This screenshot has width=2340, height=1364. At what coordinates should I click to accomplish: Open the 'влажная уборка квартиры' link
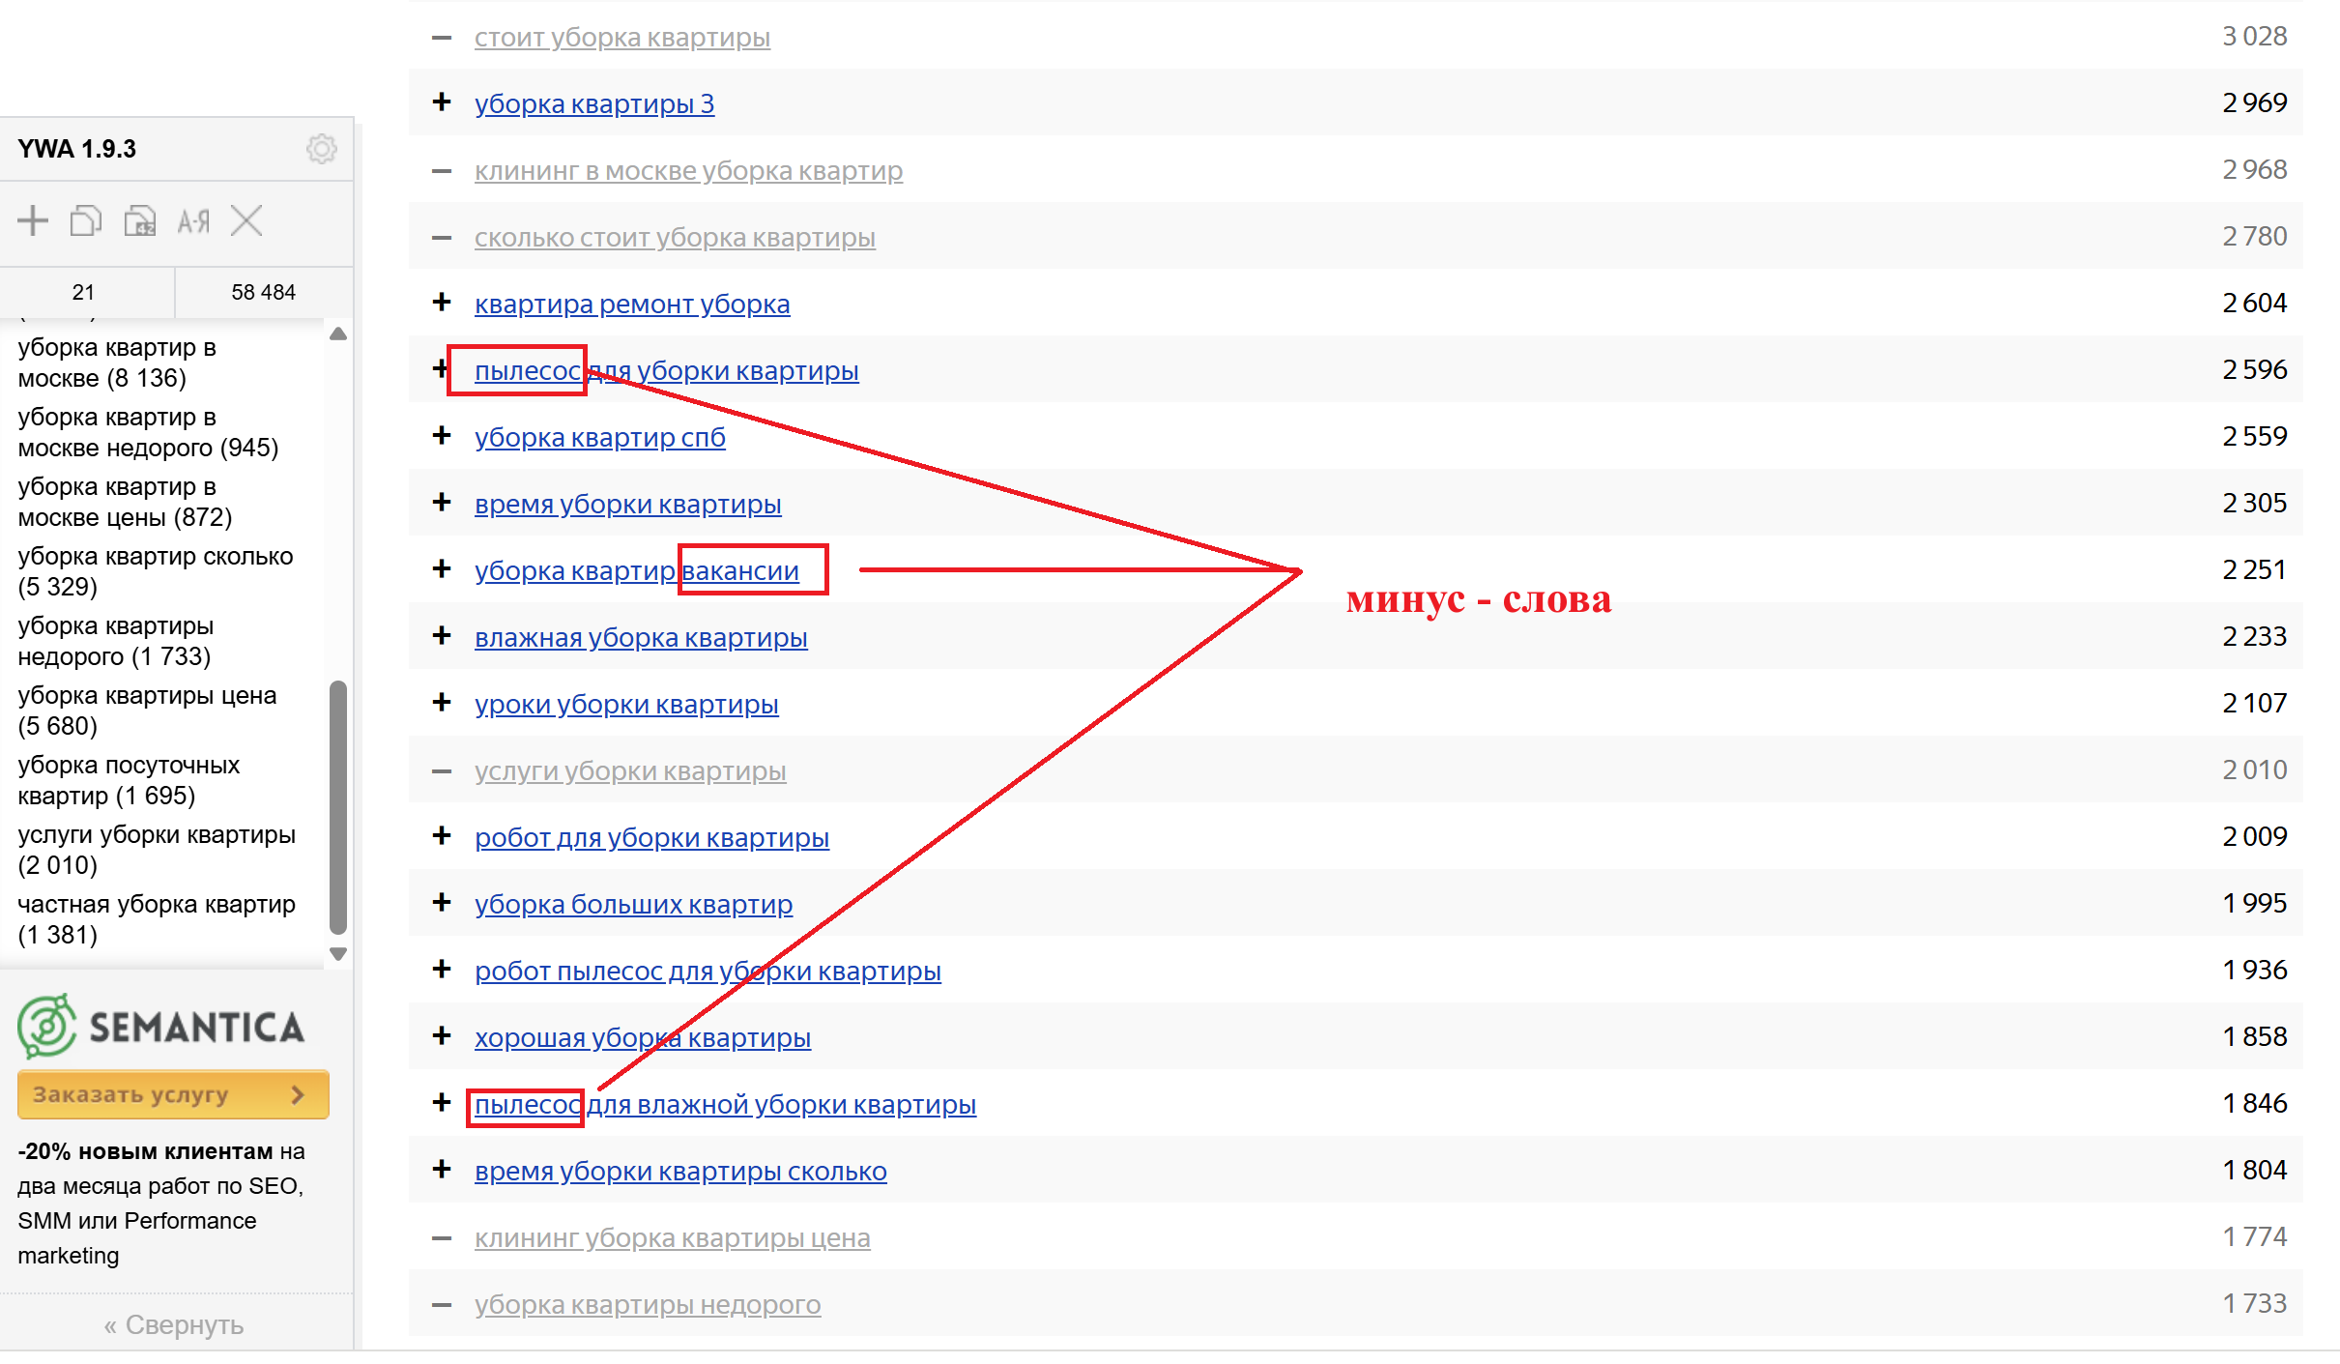pyautogui.click(x=640, y=637)
